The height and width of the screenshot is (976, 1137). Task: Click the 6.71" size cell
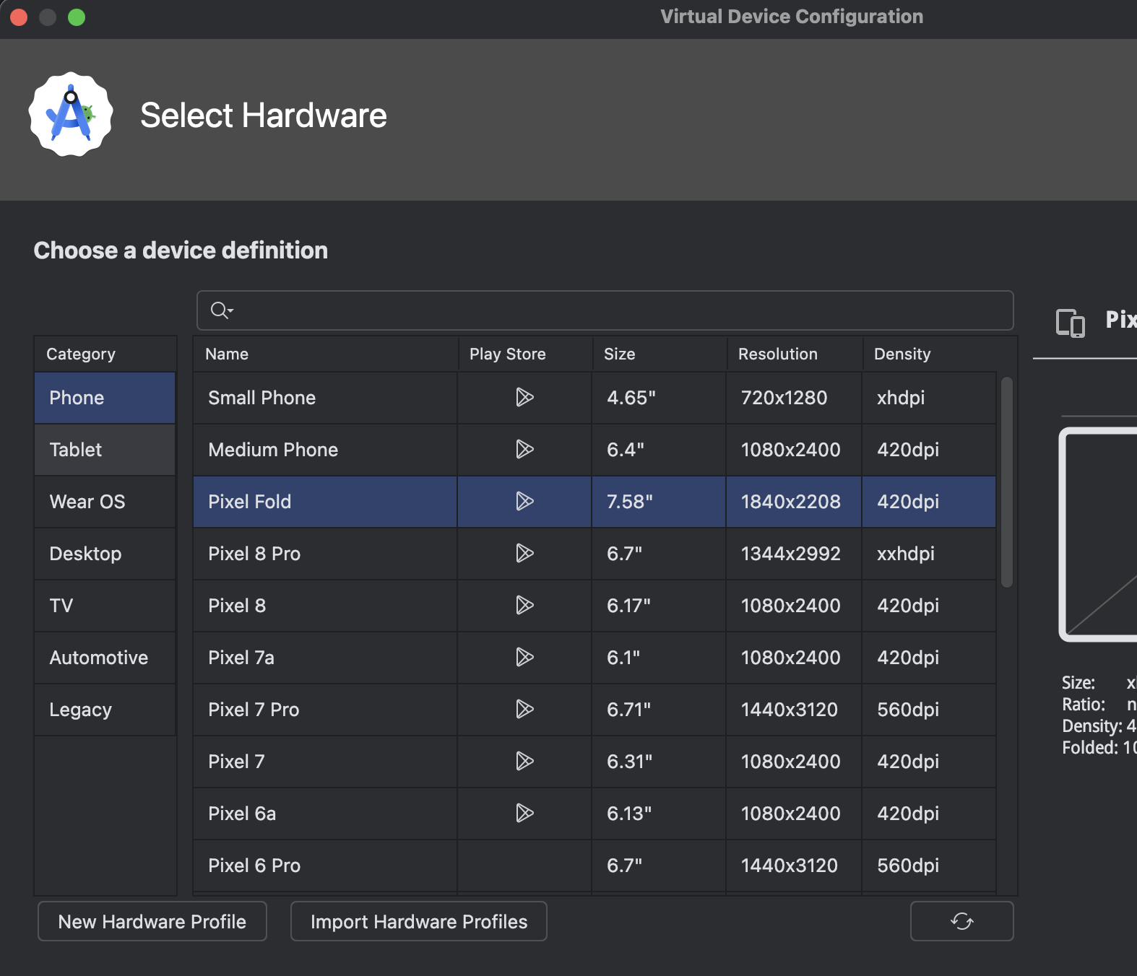[x=659, y=710]
